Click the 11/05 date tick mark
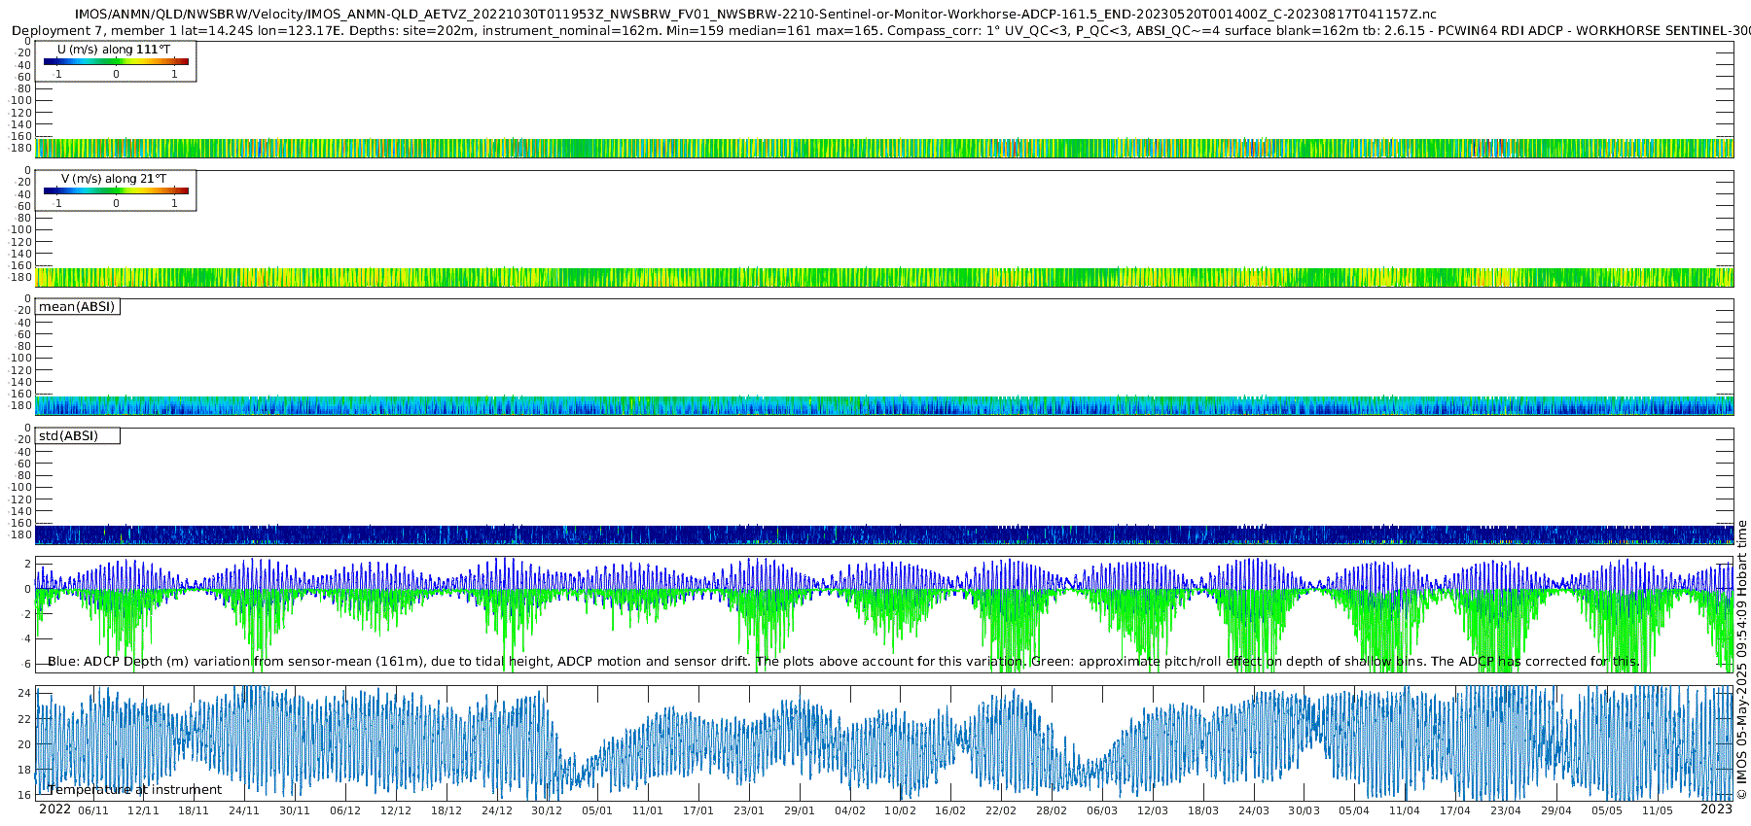The width and height of the screenshot is (1751, 826). click(1658, 810)
